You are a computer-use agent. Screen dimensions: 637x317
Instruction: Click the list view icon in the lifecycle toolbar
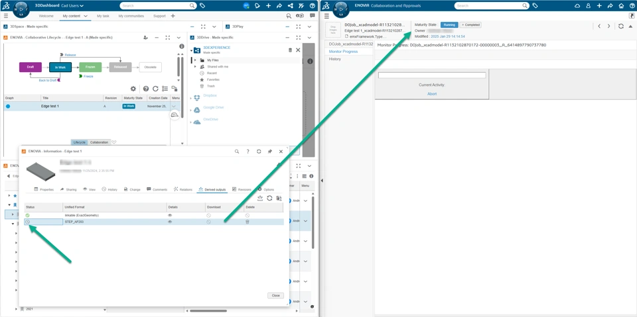point(165,89)
